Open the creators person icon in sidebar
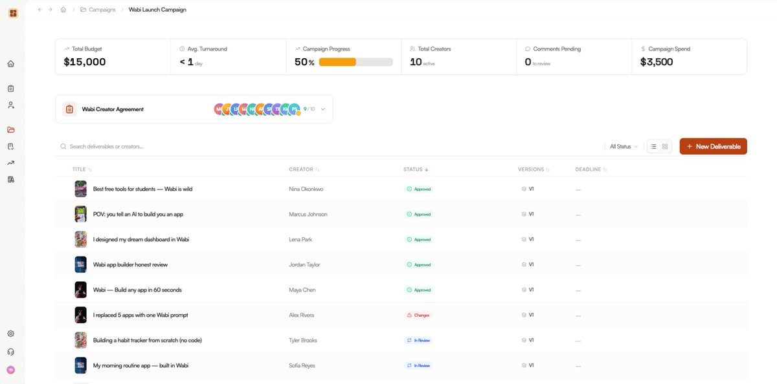 [11, 105]
